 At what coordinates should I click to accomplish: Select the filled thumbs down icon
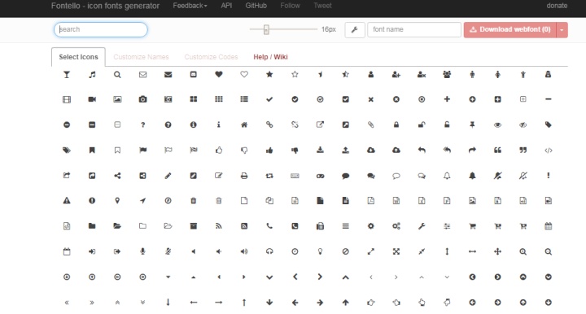(x=295, y=150)
